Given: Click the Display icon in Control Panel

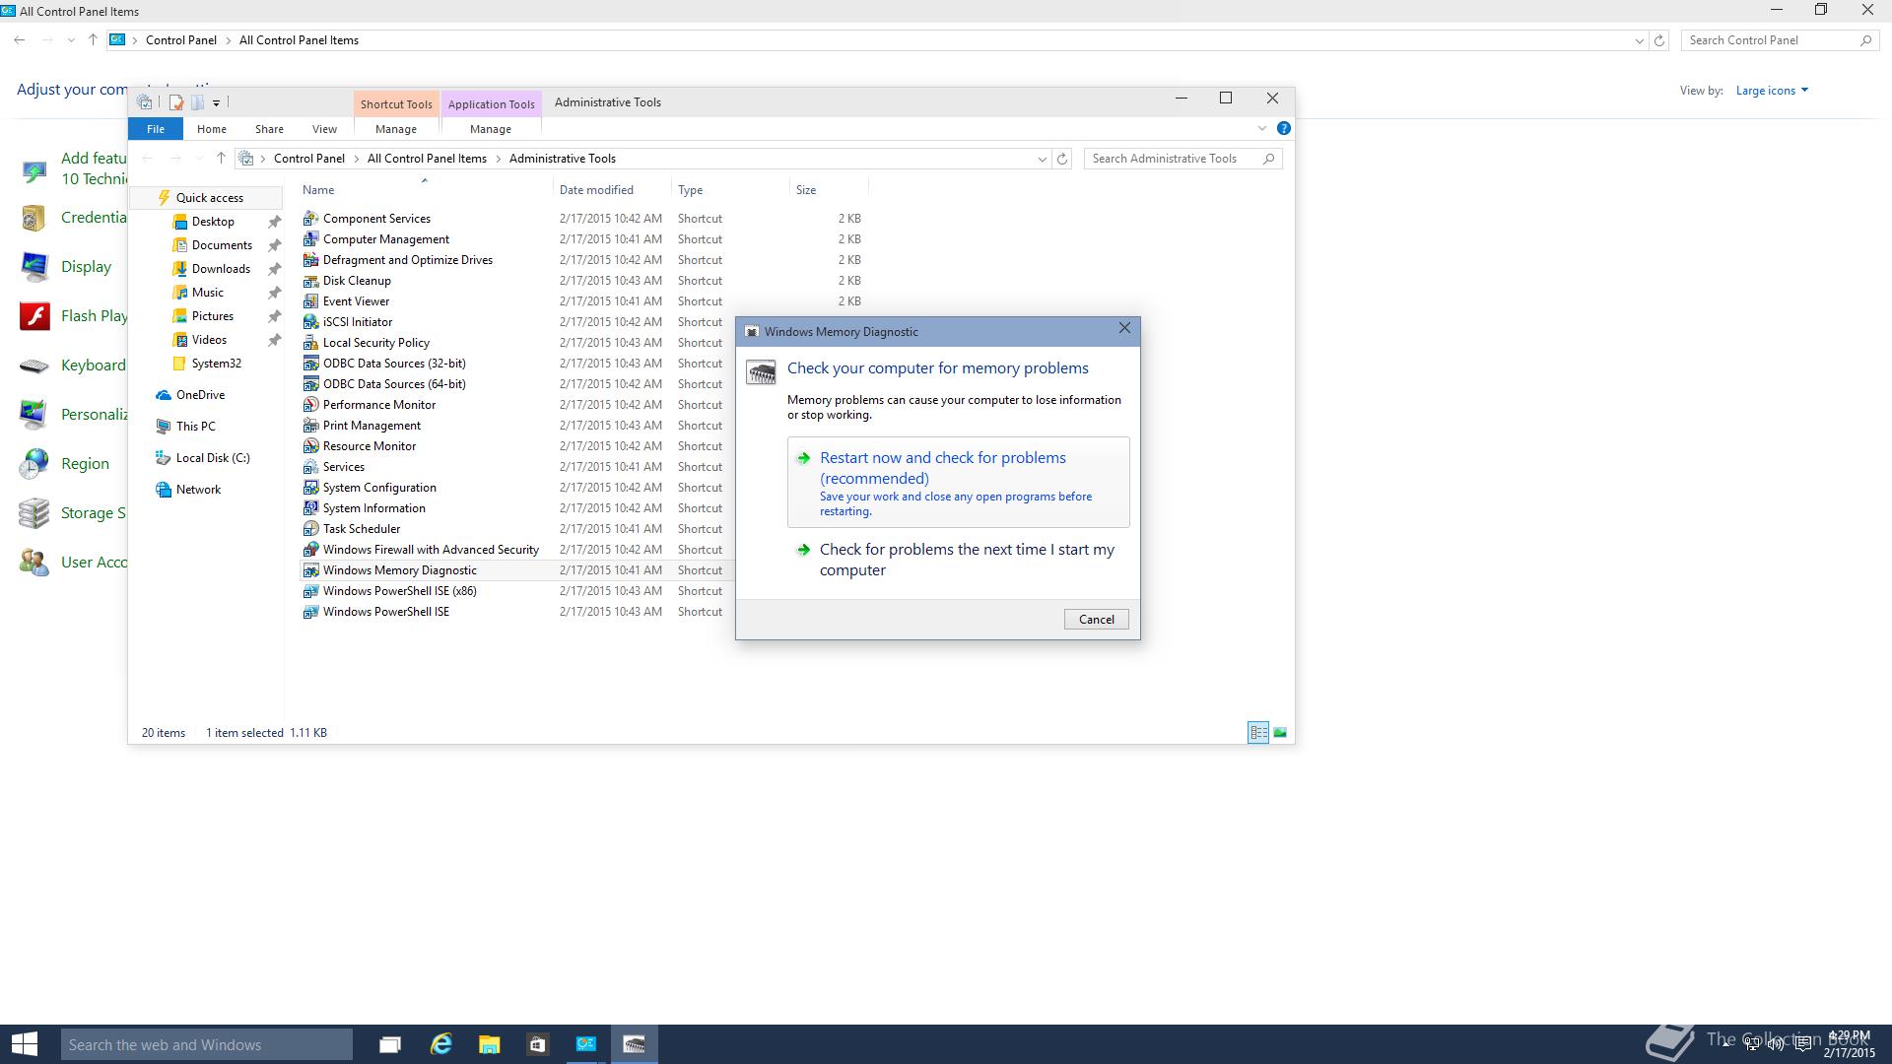Looking at the screenshot, I should coord(34,267).
